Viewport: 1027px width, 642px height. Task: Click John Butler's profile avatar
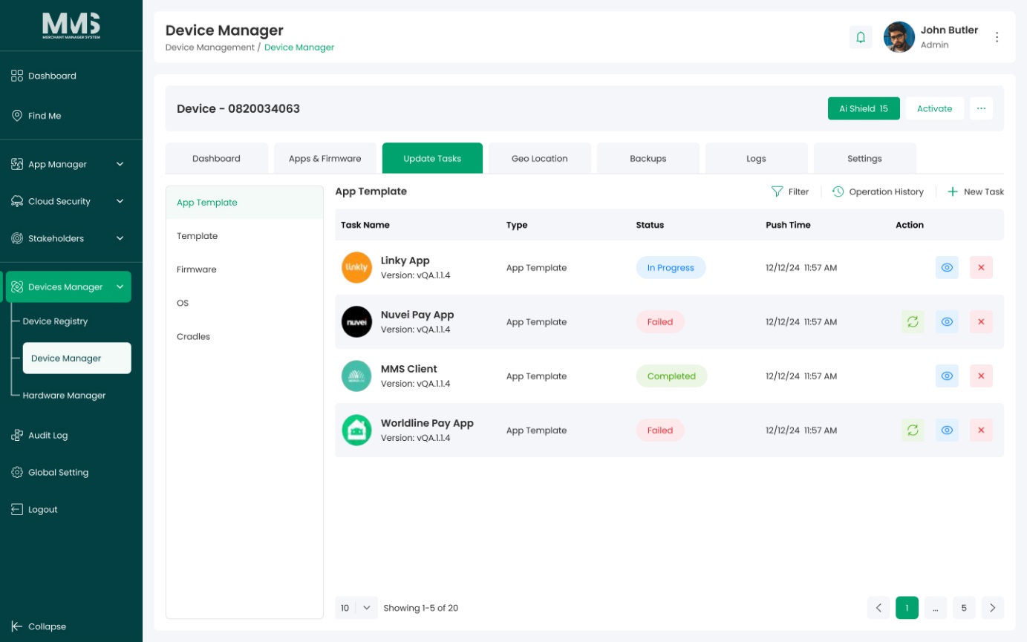click(899, 37)
